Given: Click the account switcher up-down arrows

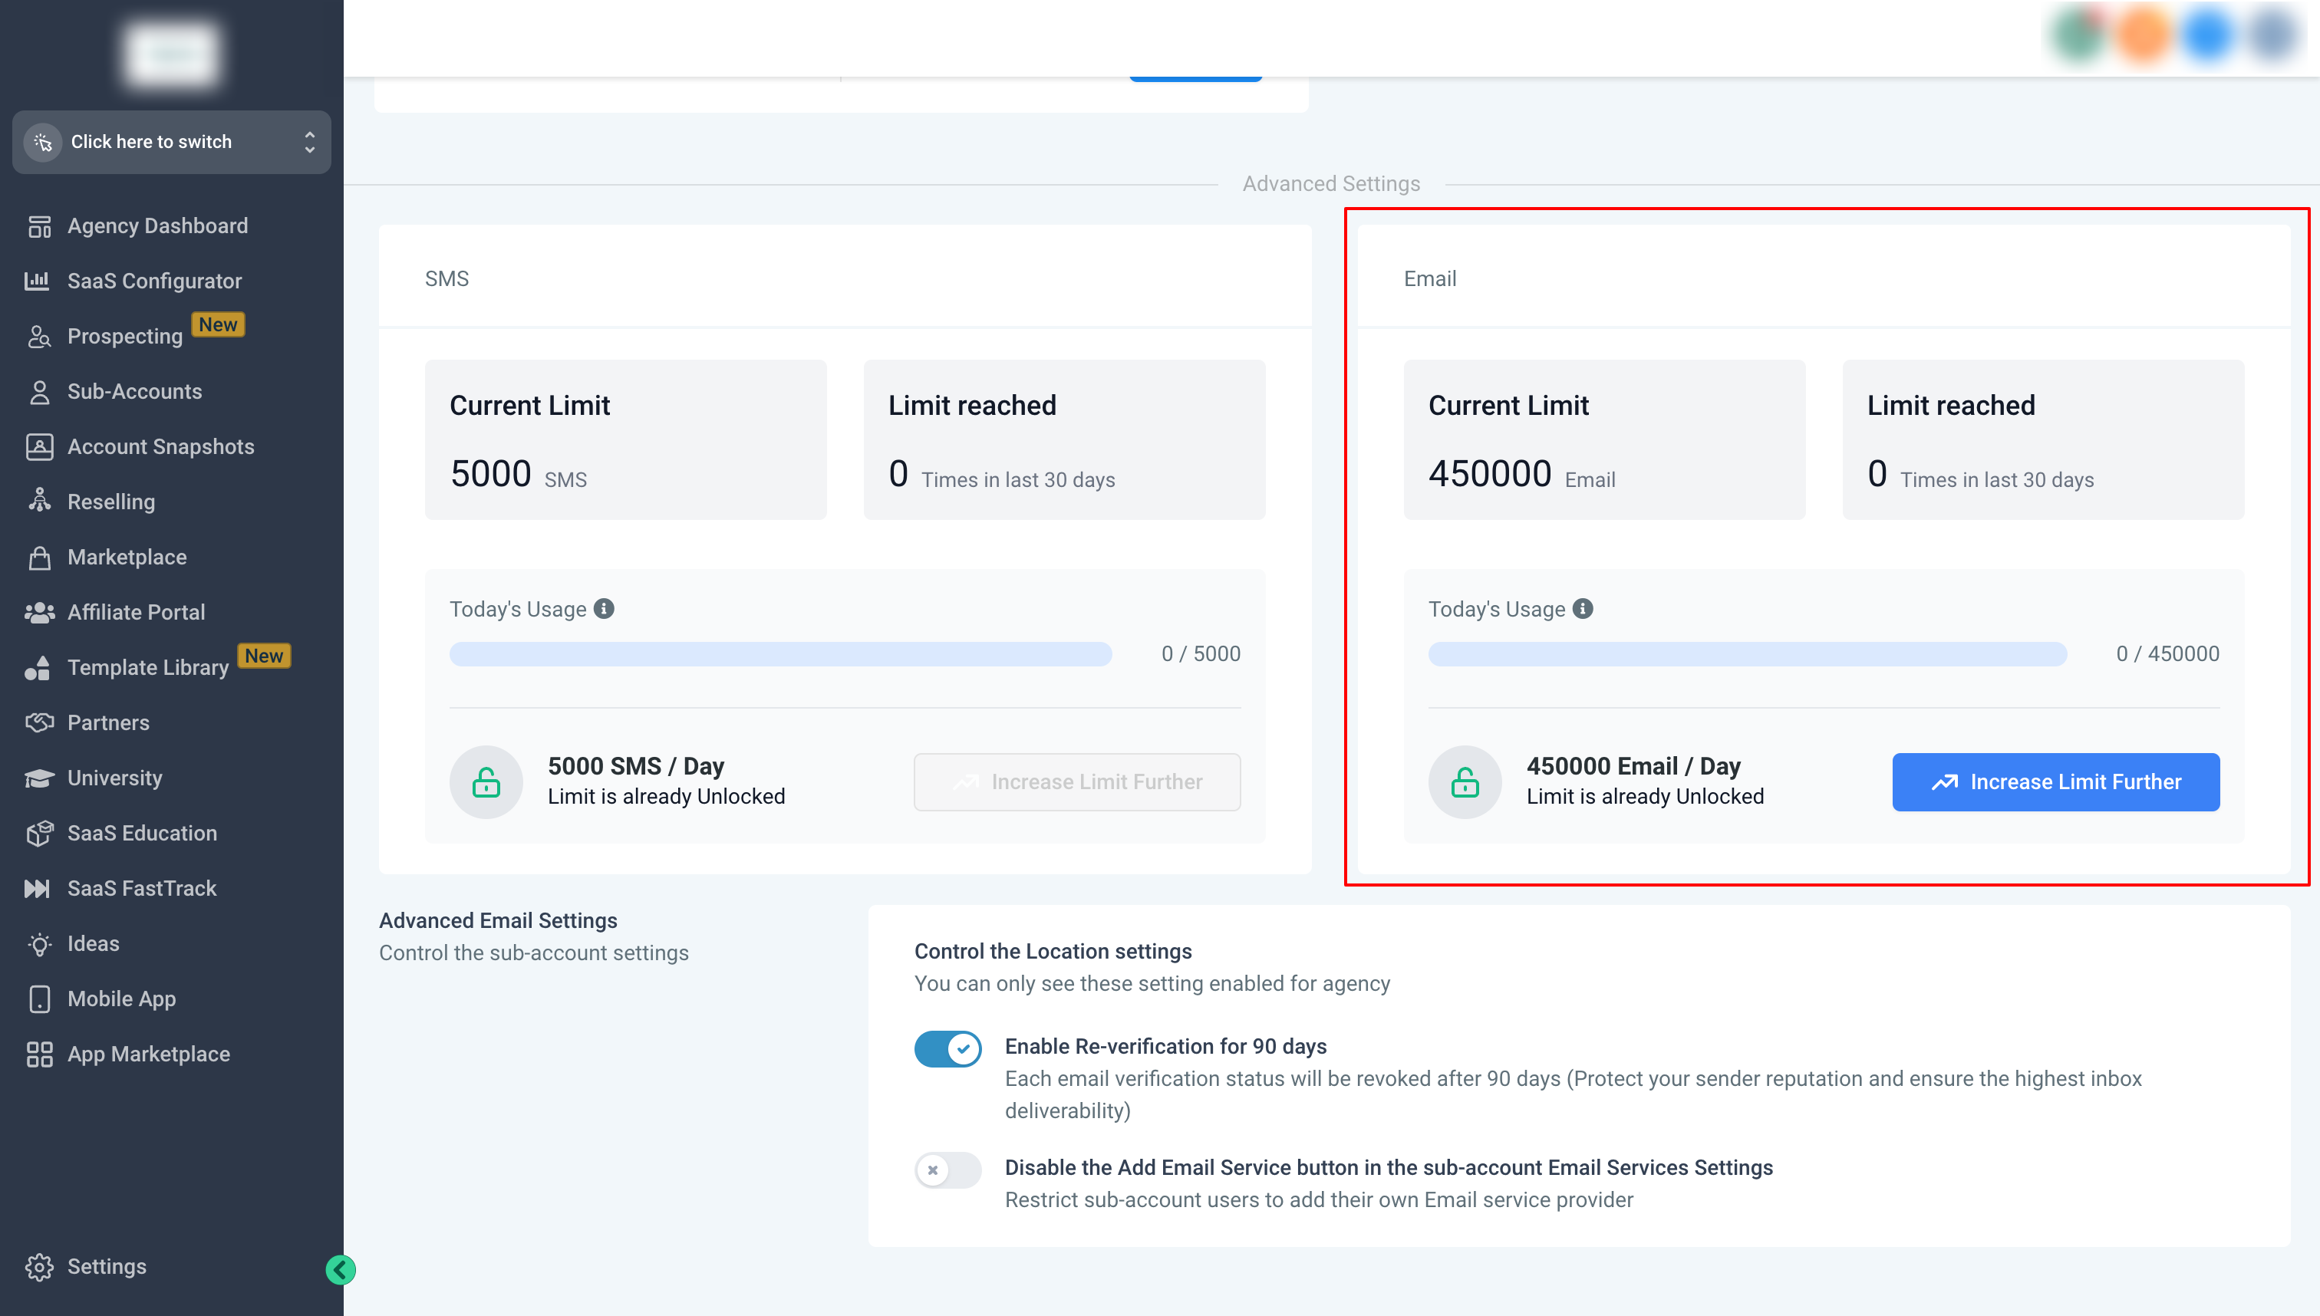Looking at the screenshot, I should point(309,142).
